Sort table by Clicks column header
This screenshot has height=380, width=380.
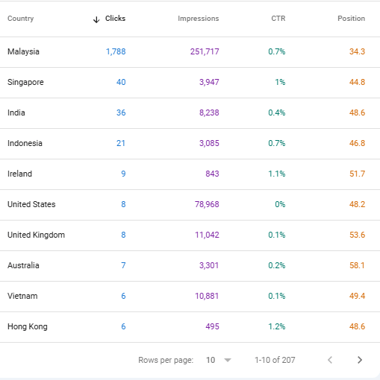tap(115, 19)
